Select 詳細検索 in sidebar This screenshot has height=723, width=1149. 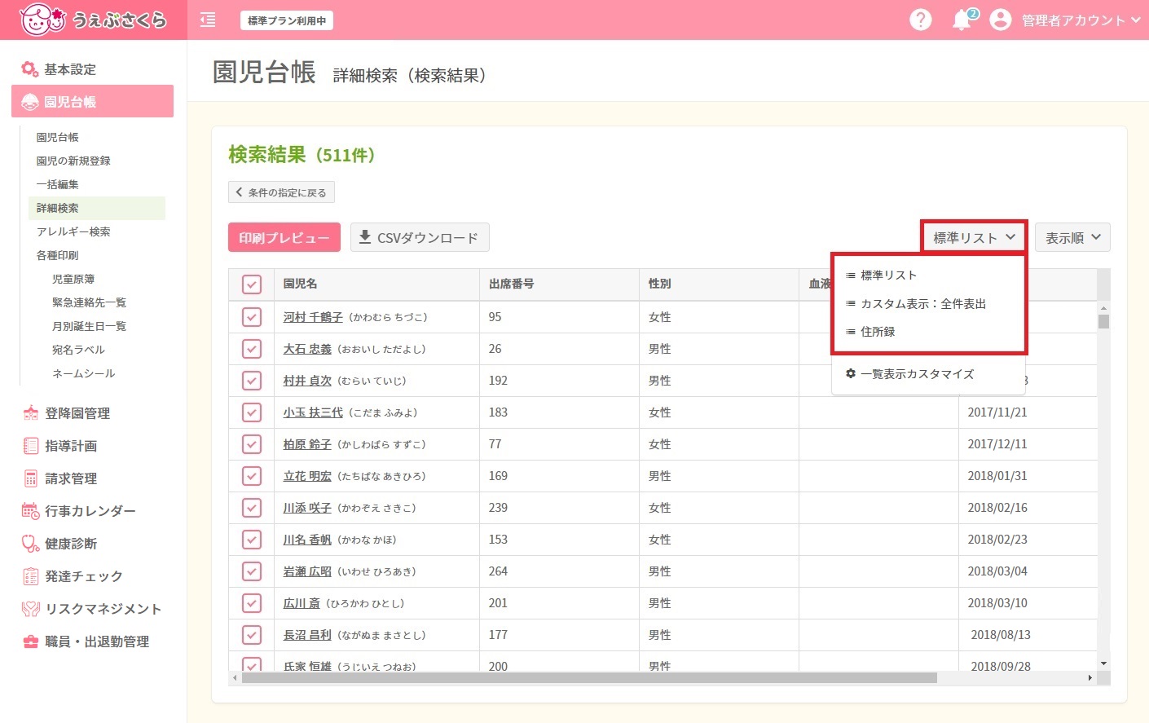97,208
